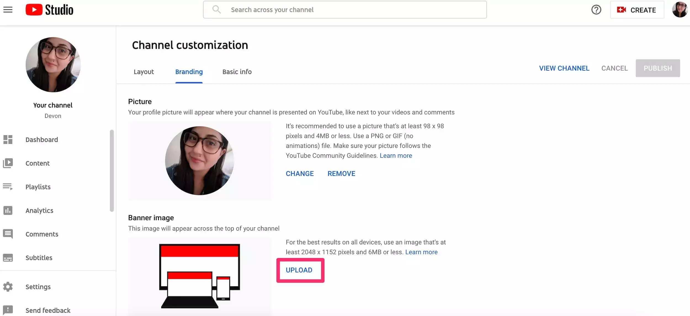
Task: Open Subtitles via its icon
Action: point(8,258)
